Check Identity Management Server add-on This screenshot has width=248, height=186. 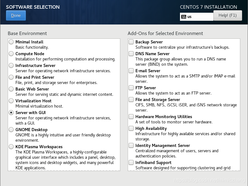131,145
